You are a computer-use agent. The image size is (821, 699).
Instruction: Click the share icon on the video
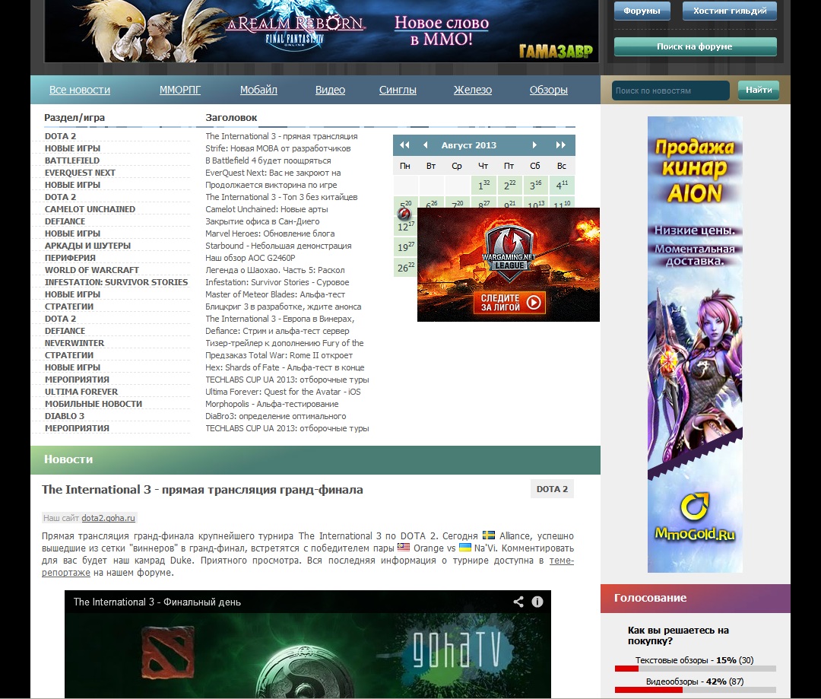click(x=518, y=602)
